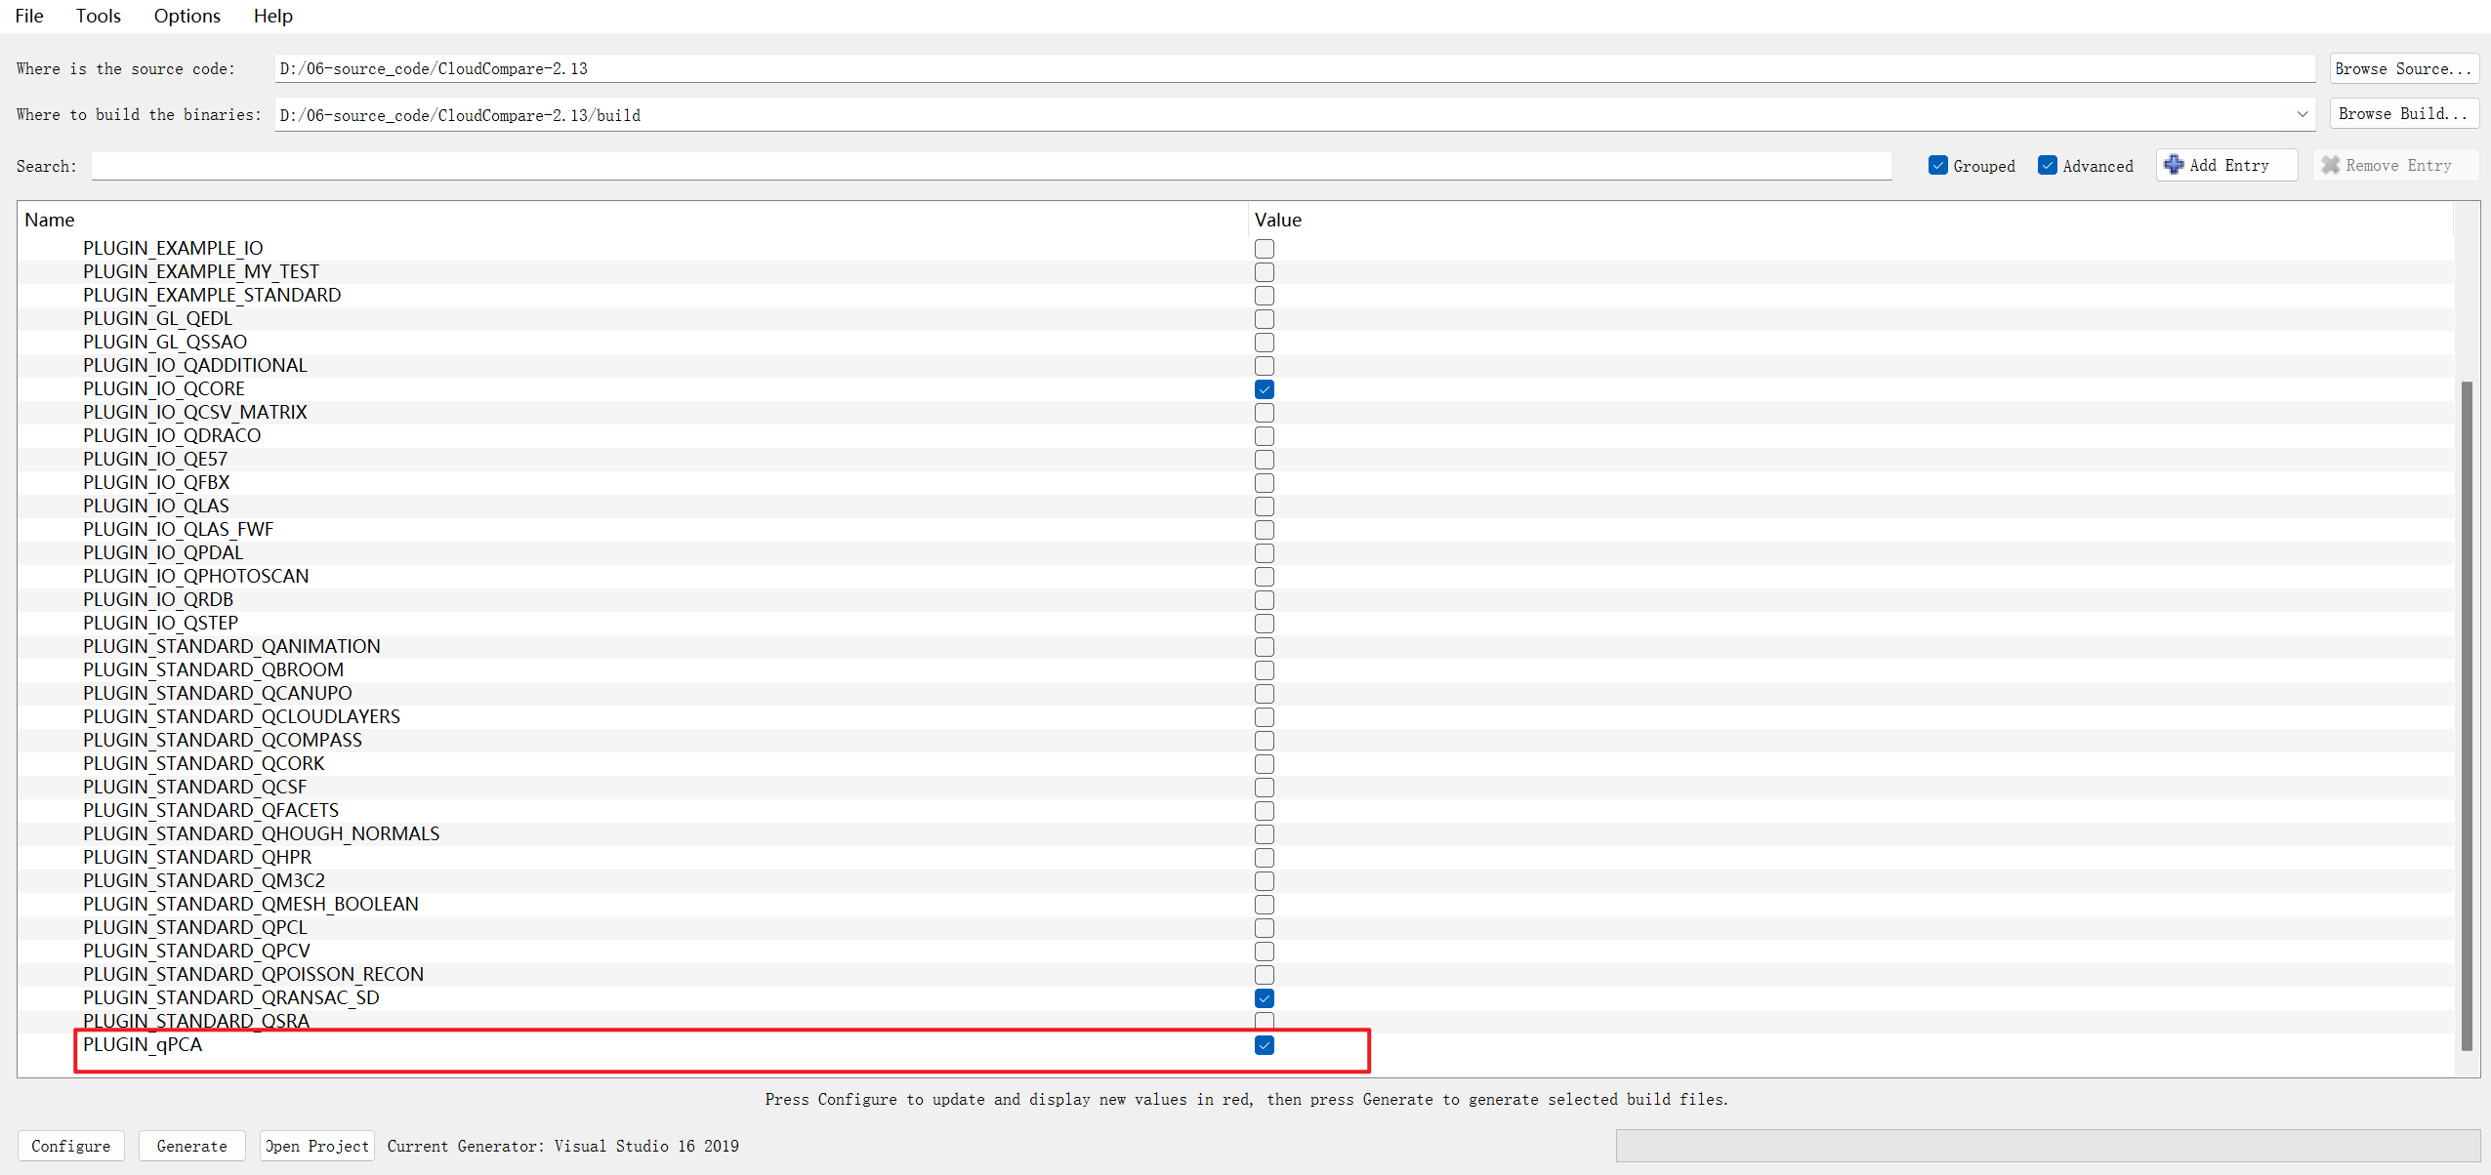Click the Open Project button
The height and width of the screenshot is (1175, 2491).
click(x=317, y=1146)
